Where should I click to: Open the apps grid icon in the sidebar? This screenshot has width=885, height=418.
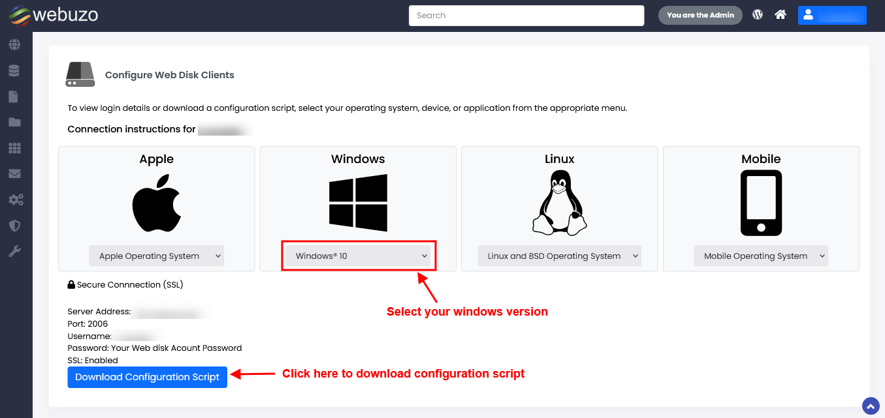tap(16, 148)
